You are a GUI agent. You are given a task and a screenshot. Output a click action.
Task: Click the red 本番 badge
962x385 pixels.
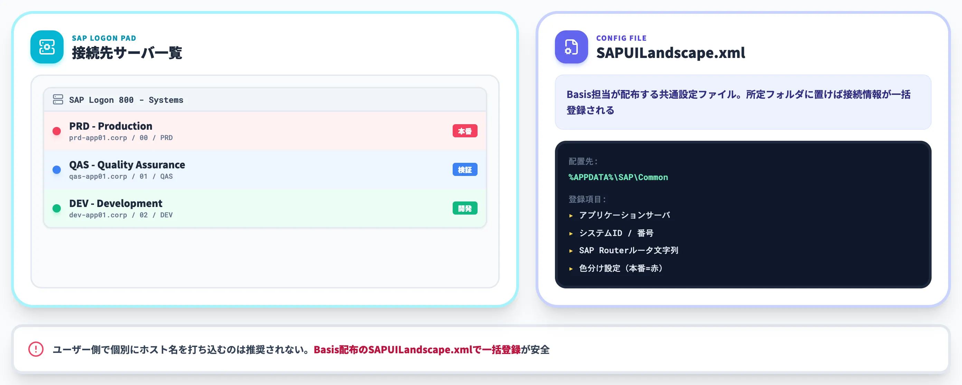pos(464,131)
